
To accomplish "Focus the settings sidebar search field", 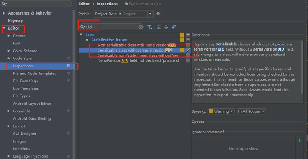I will 36,4.
